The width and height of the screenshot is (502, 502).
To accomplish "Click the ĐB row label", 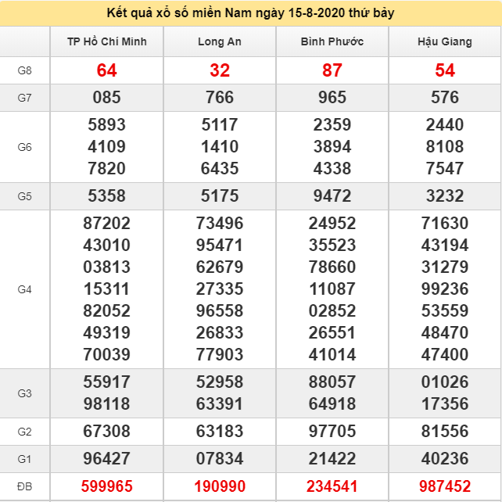I will (25, 486).
